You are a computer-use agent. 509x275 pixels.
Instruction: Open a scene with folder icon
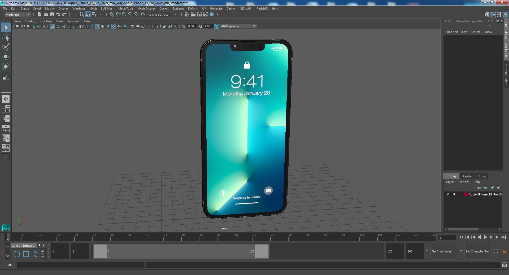[x=46, y=15]
